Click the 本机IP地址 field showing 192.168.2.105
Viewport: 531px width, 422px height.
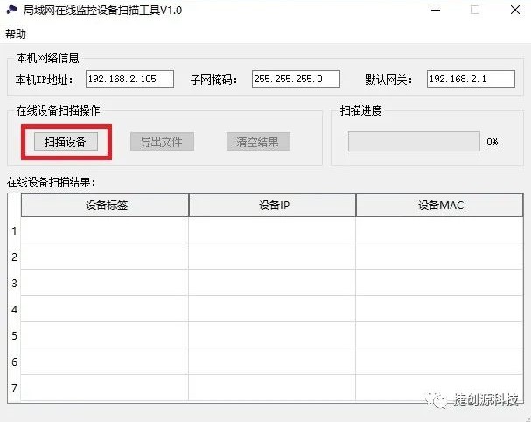[x=129, y=79]
